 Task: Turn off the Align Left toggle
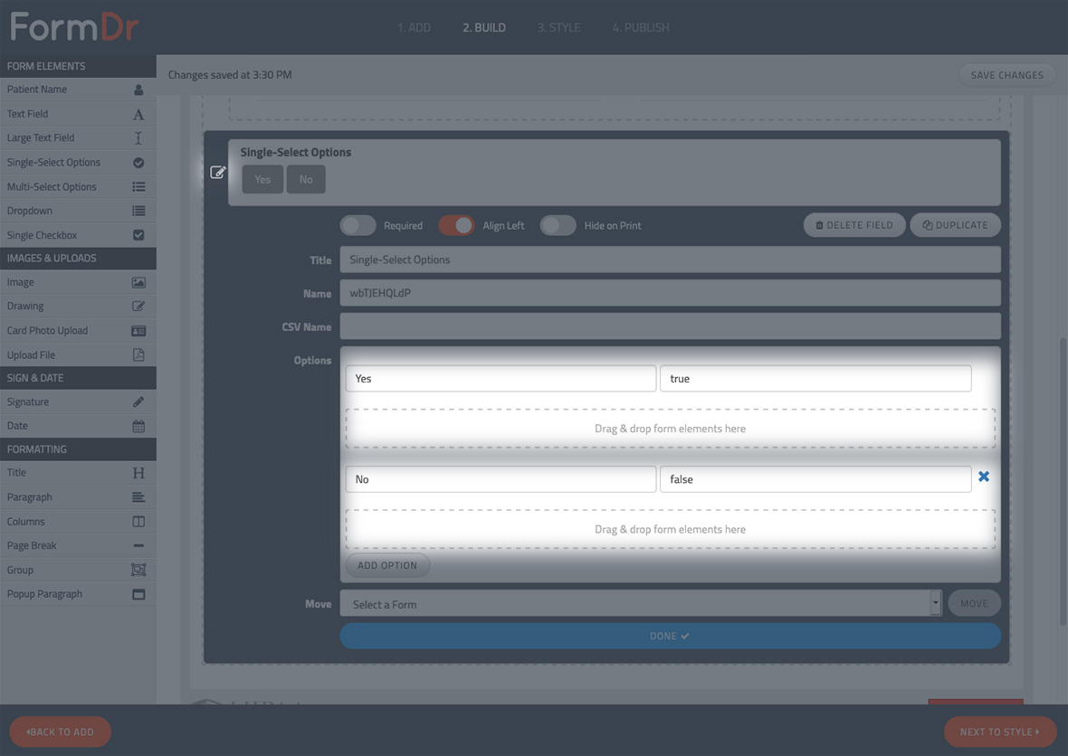point(456,225)
